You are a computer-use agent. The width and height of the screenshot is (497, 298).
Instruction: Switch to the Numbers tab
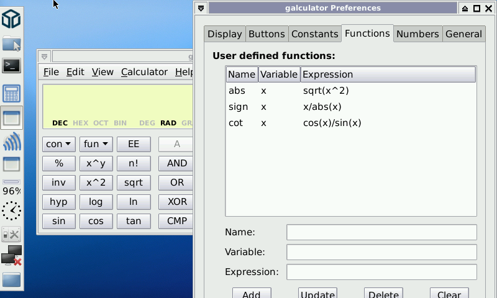[417, 34]
